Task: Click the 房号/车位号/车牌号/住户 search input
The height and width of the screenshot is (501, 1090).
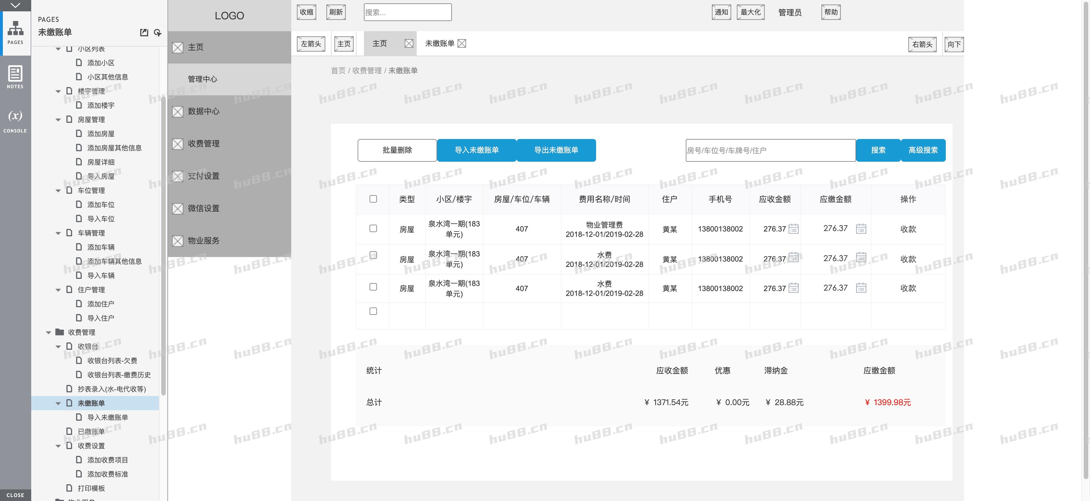Action: 770,150
